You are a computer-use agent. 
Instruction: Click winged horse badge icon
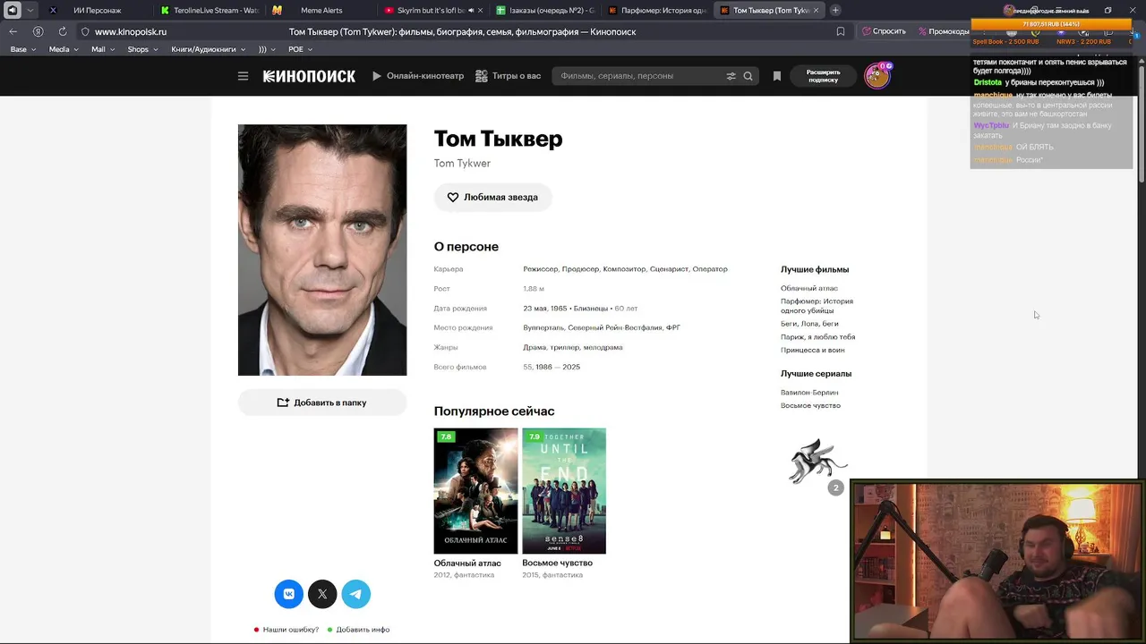[x=817, y=461]
